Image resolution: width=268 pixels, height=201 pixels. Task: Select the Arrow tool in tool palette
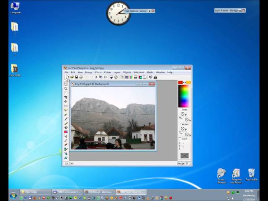(x=66, y=84)
